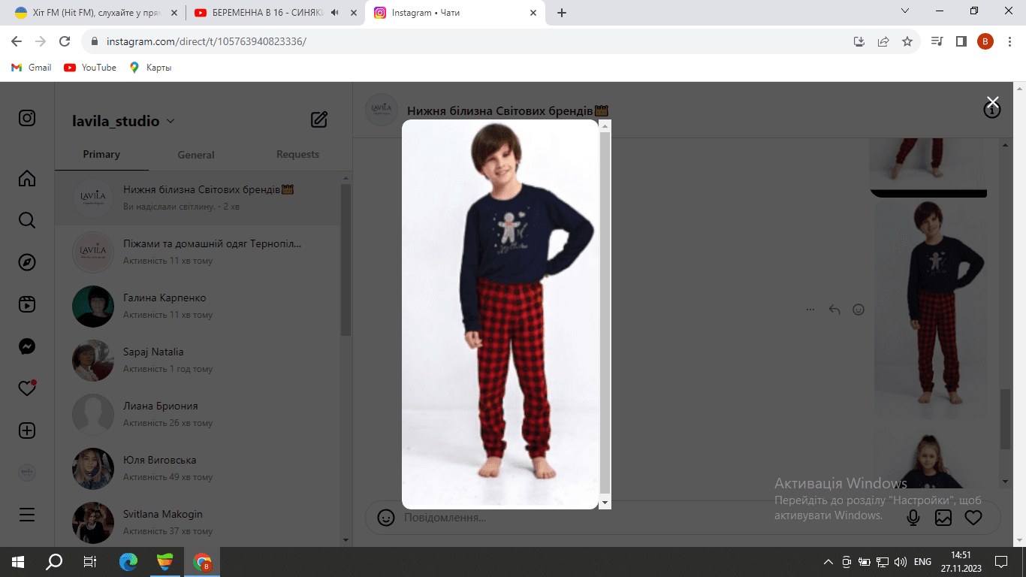Open the Reels icon in sidebar
The width and height of the screenshot is (1026, 577).
[x=27, y=304]
